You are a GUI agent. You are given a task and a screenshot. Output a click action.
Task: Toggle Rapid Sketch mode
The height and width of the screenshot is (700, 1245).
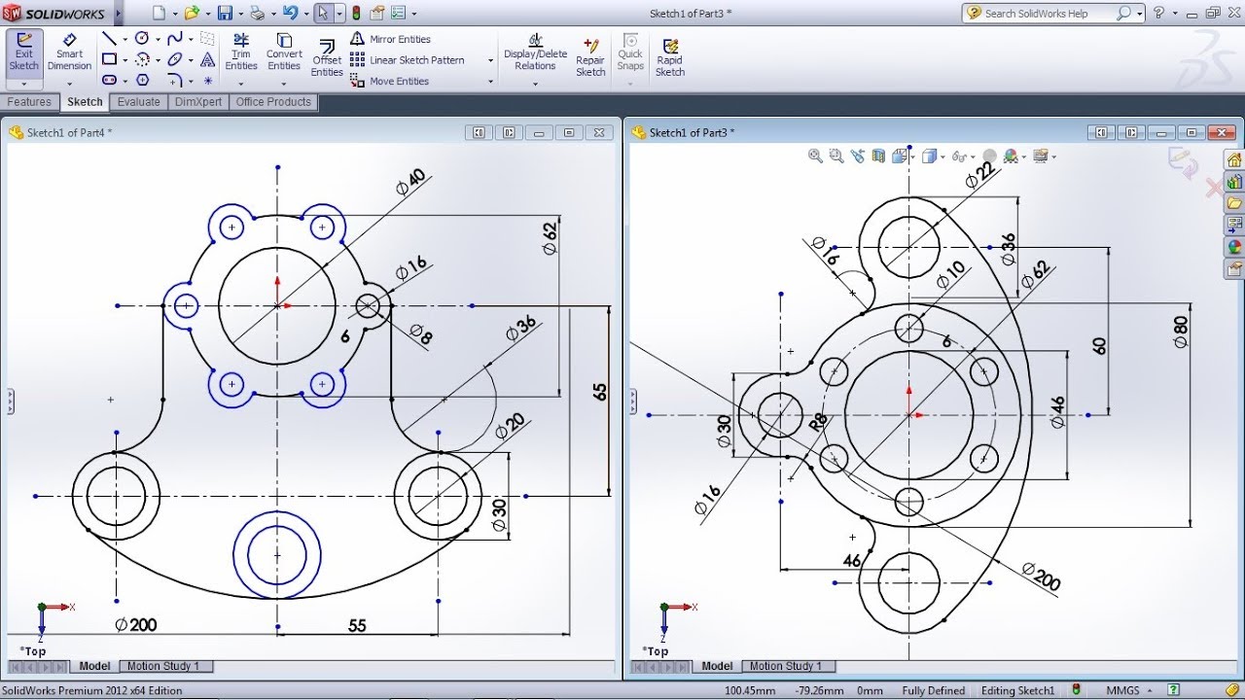[669, 55]
